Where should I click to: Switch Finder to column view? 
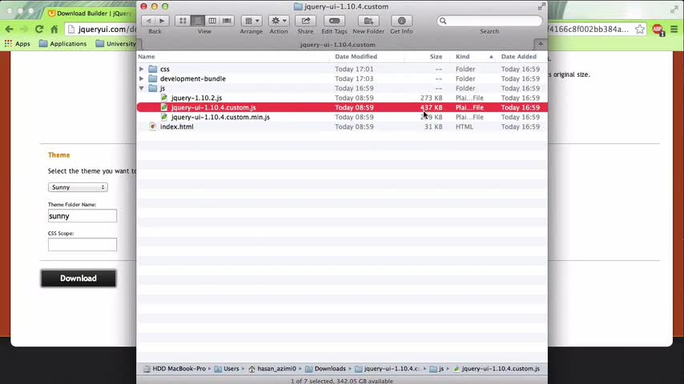212,21
